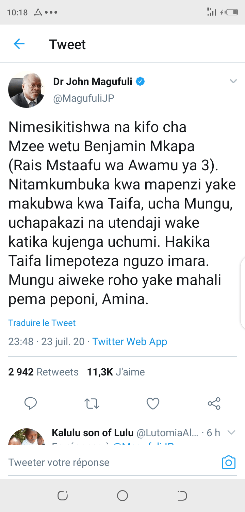This screenshot has height=512, width=245.
Task: Like the tweet with heart icon
Action: coord(153,403)
